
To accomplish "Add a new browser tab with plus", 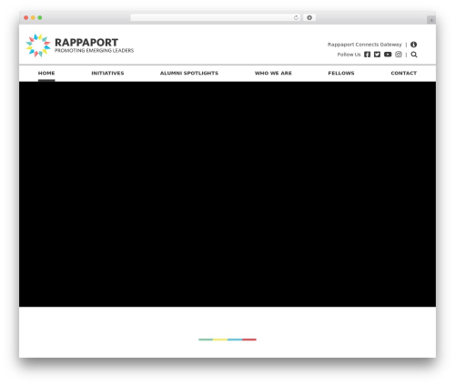I will [431, 20].
